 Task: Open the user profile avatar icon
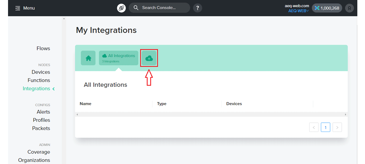(x=349, y=8)
